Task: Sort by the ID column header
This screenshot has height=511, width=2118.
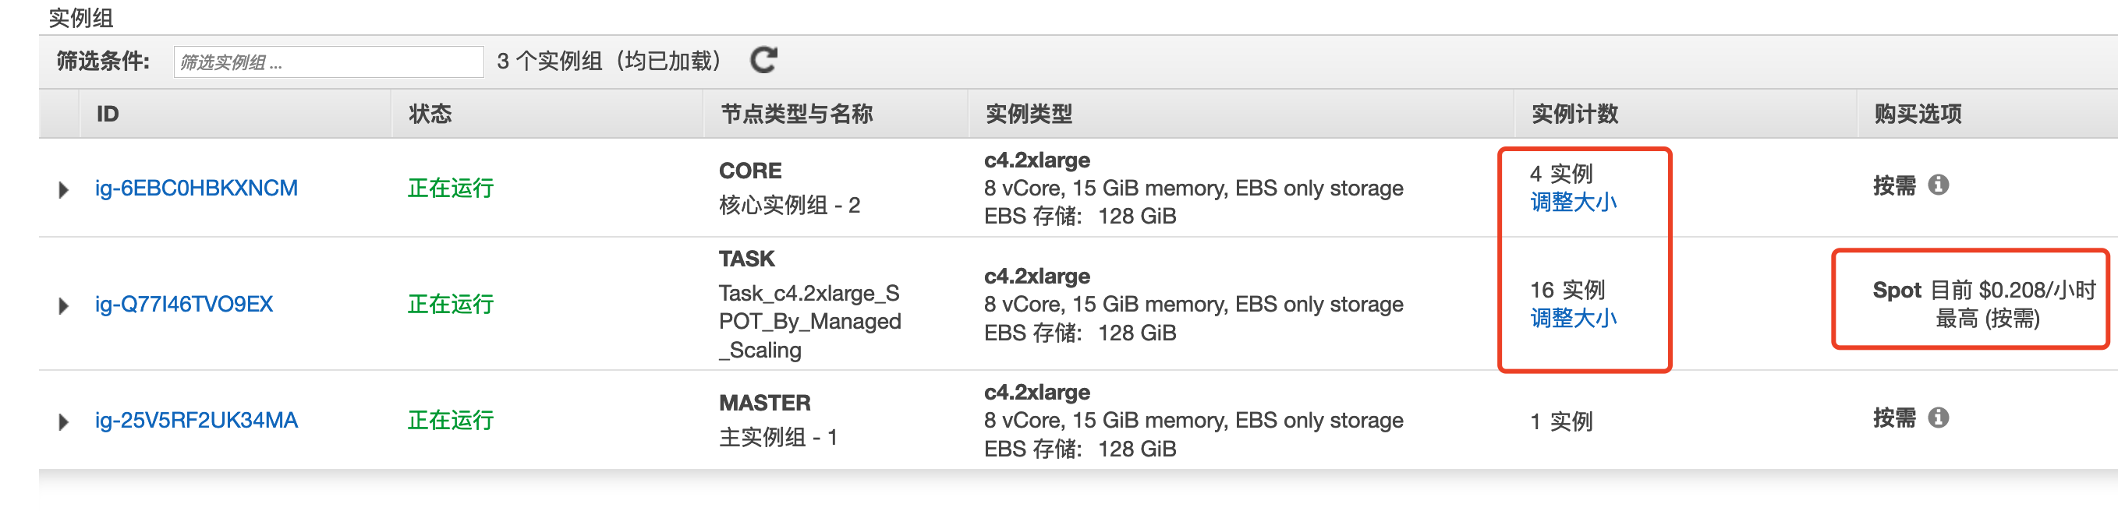Action: (108, 115)
